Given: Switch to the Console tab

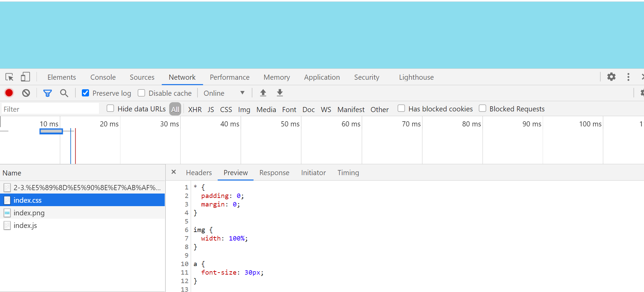Looking at the screenshot, I should point(103,77).
